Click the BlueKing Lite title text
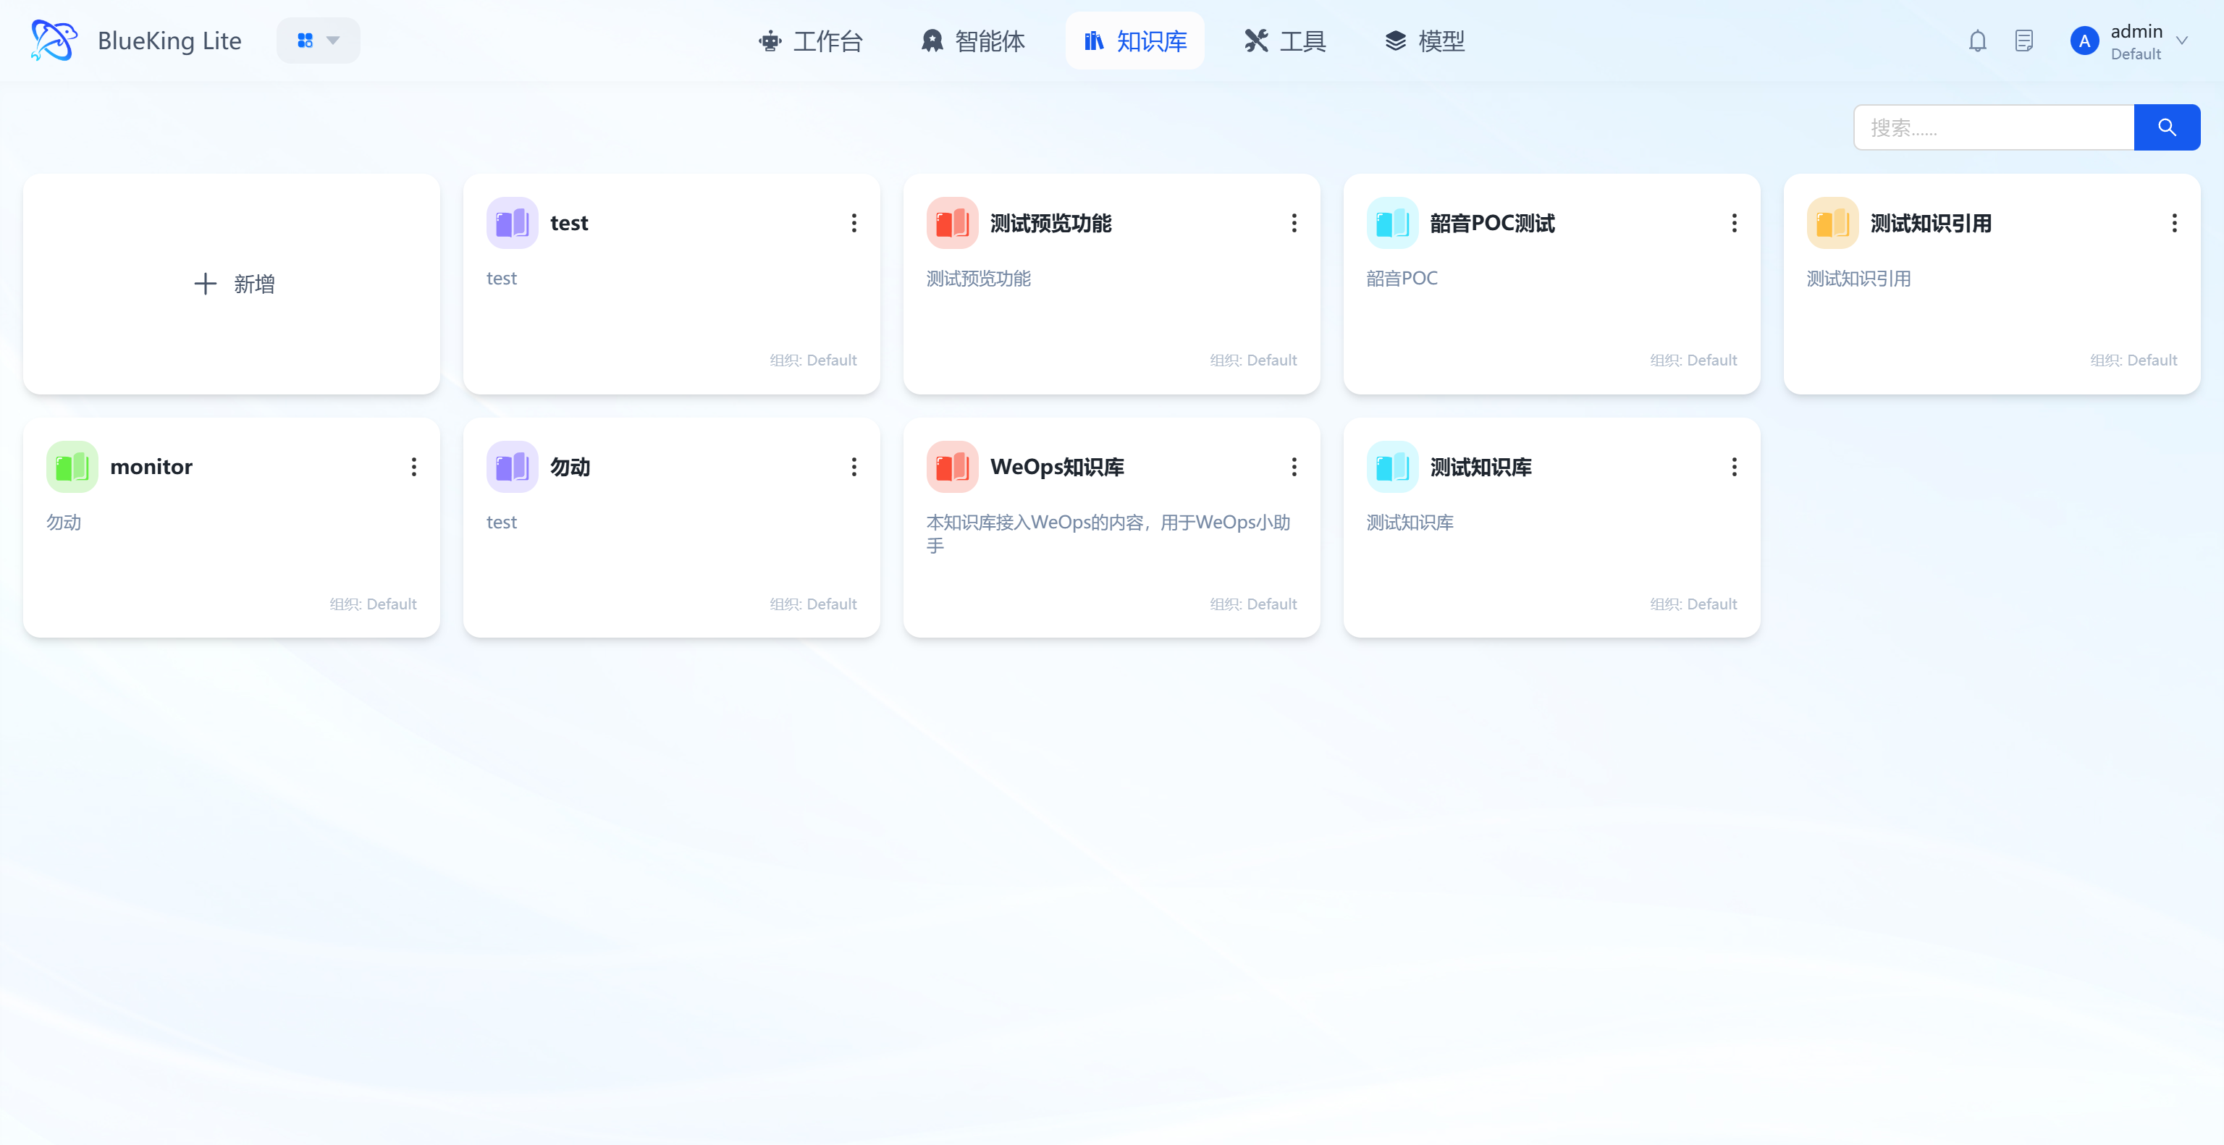 pos(169,41)
